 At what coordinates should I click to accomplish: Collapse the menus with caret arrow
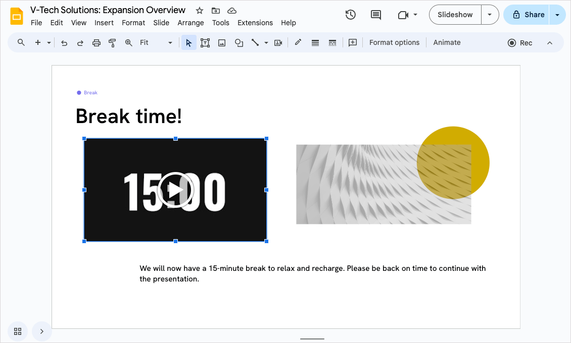(549, 43)
